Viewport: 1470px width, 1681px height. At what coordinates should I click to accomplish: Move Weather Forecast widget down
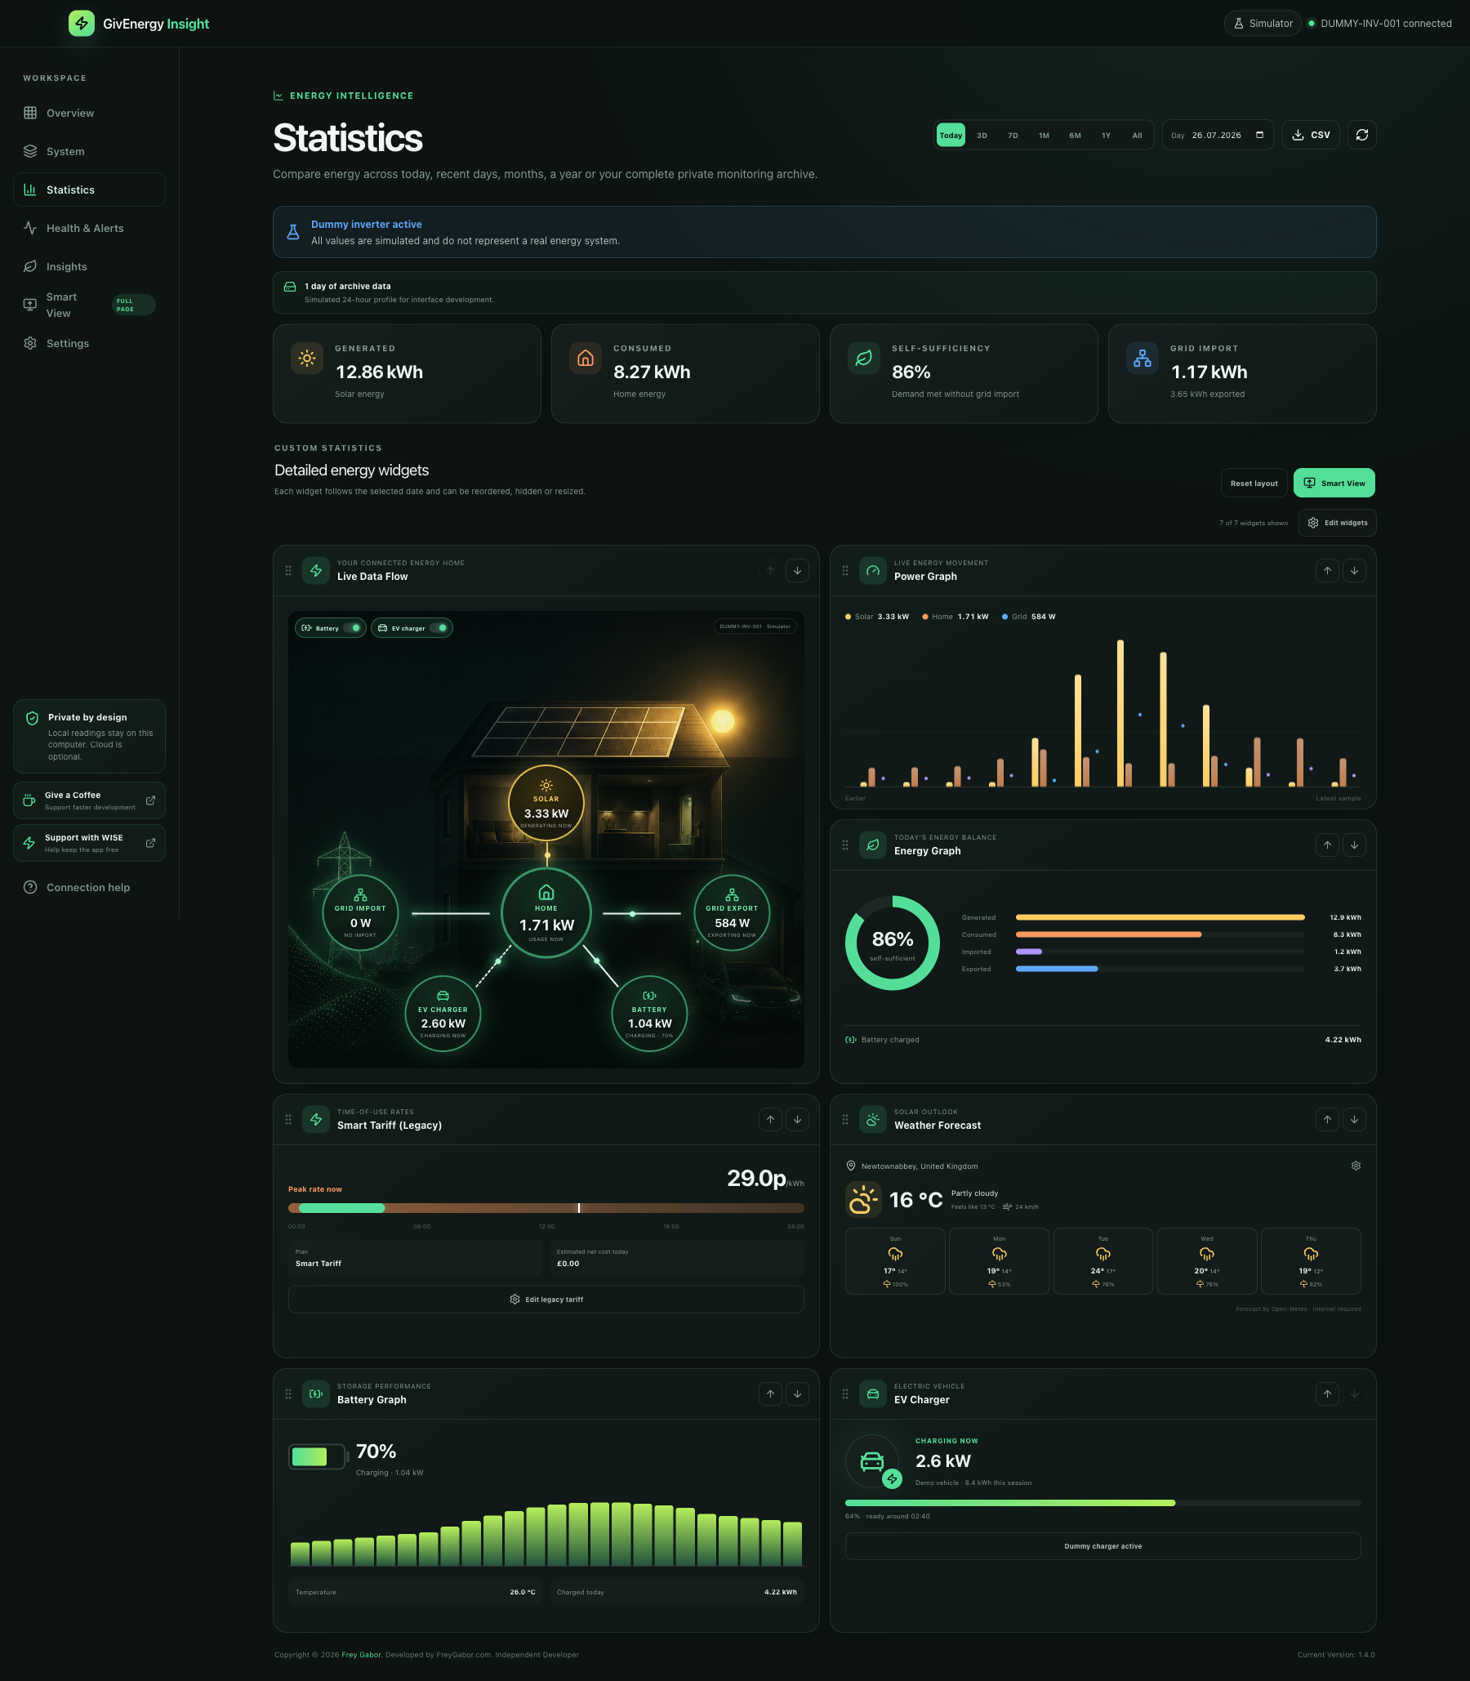(x=1353, y=1119)
